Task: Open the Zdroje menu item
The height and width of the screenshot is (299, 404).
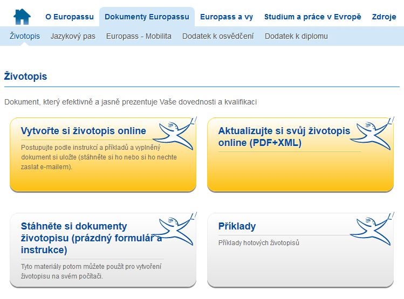Action: click(384, 17)
